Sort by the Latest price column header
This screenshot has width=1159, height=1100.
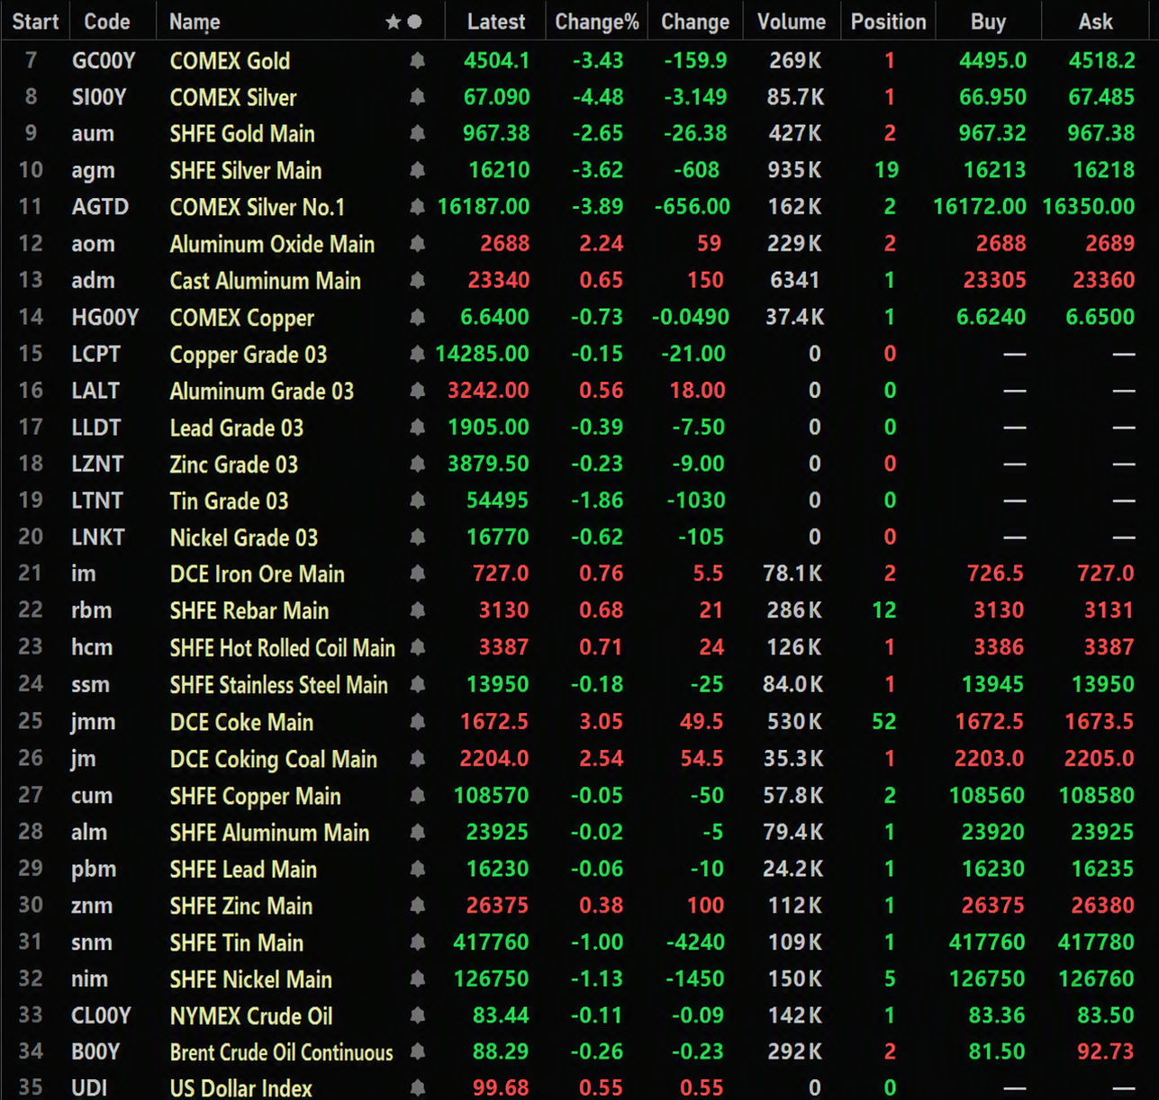pos(496,22)
